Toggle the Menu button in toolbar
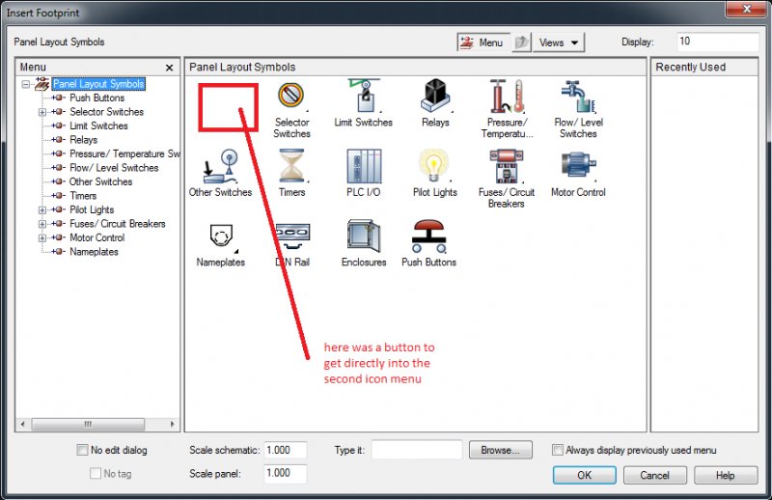Screen dimensions: 772x500 [483, 42]
